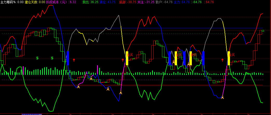Click the second green dollar sign marker
The width and height of the screenshot is (271, 115).
pyautogui.click(x=52, y=58)
